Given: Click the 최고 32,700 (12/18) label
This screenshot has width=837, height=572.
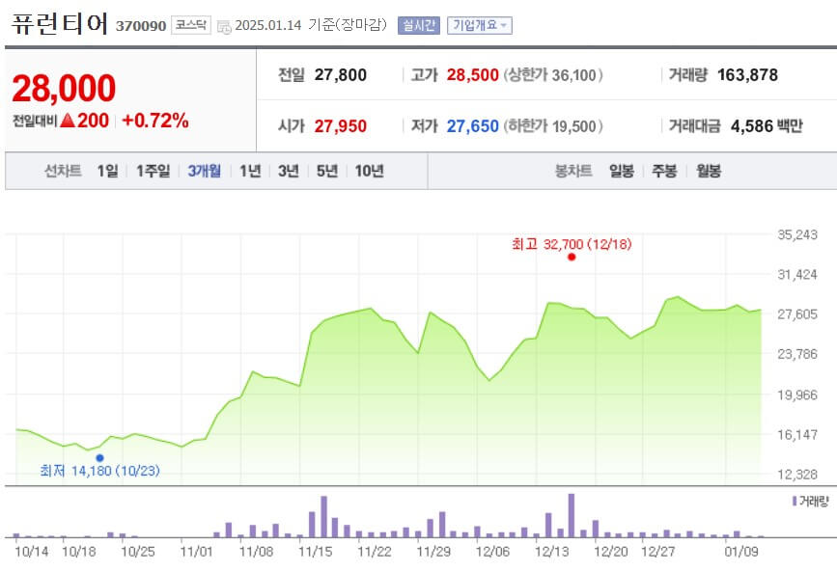Looking at the screenshot, I should [572, 244].
